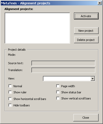Tick the Hide toolbars checkbox

[10, 105]
